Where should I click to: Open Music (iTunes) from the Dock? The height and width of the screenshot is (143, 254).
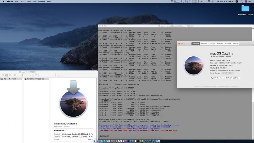[124, 141]
